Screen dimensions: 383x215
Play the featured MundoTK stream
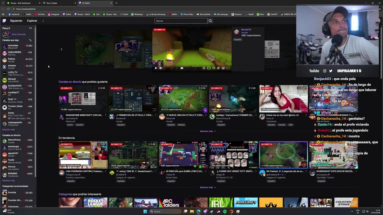156,68
